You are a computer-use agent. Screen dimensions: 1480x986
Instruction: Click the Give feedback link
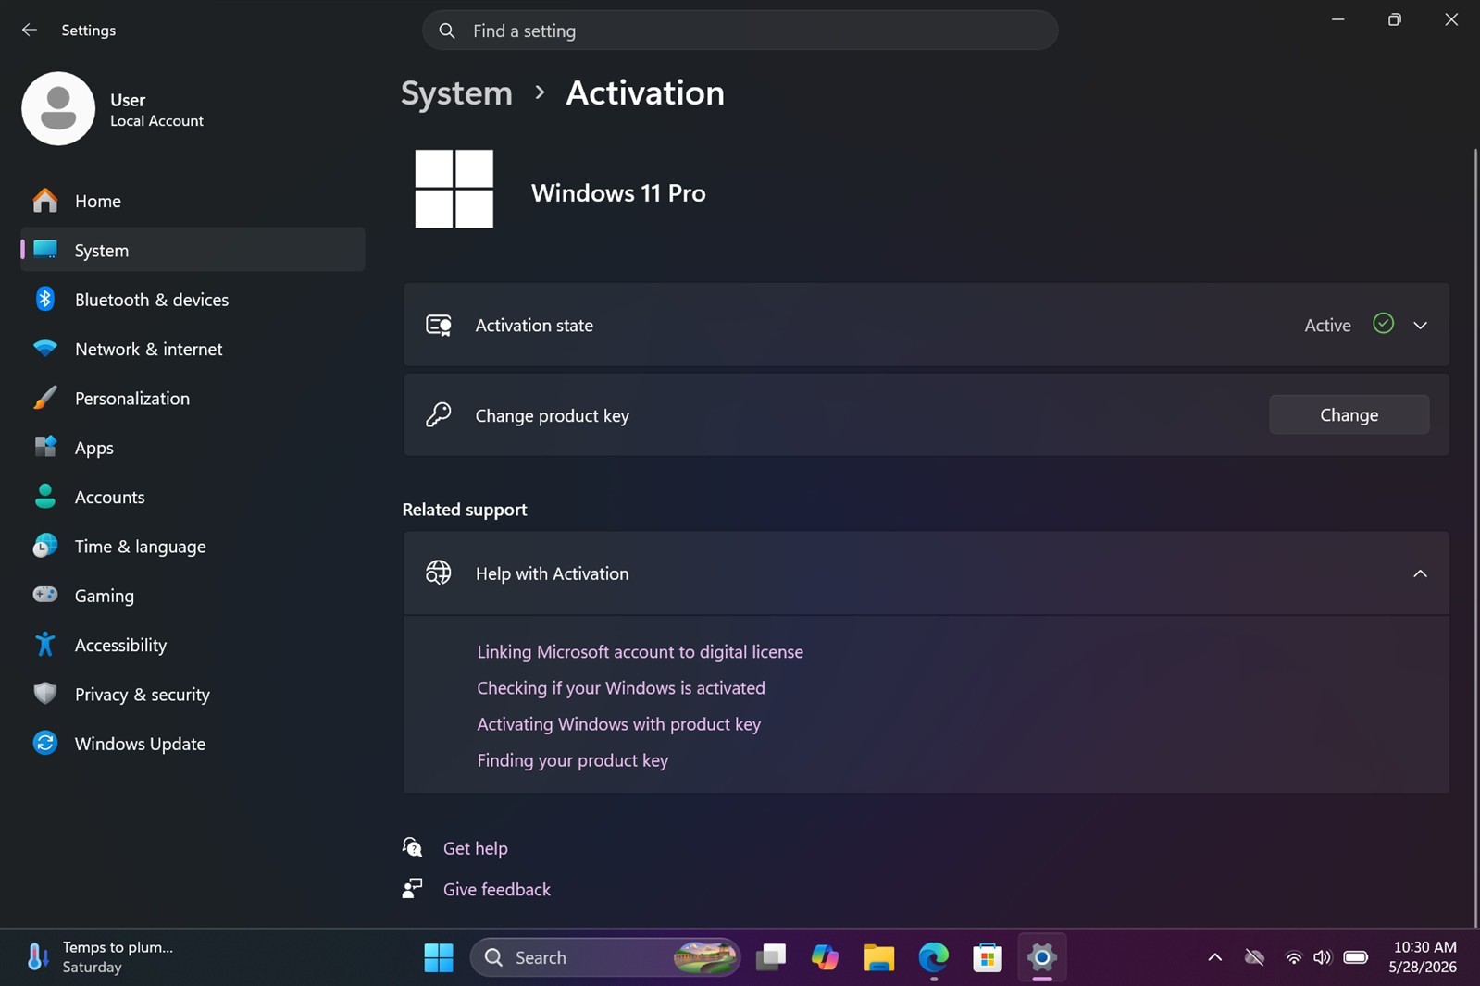[x=496, y=889]
